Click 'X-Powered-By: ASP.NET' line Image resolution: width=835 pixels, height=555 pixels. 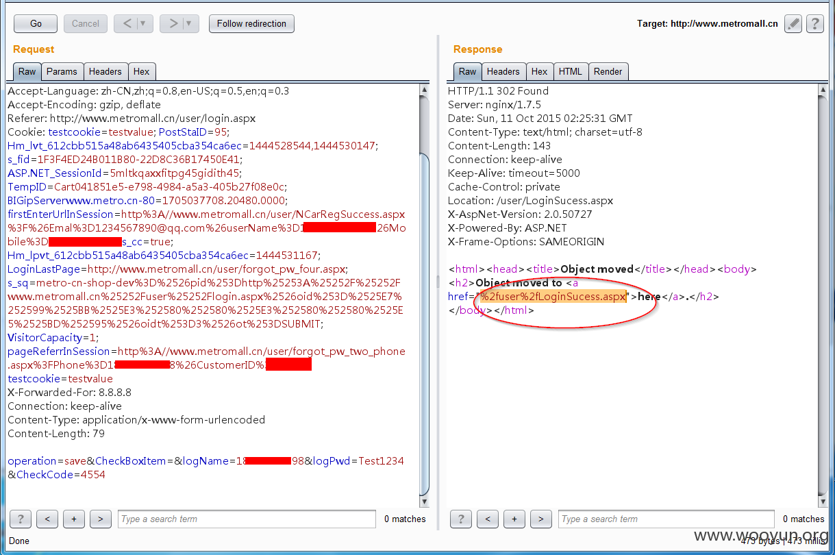point(507,228)
